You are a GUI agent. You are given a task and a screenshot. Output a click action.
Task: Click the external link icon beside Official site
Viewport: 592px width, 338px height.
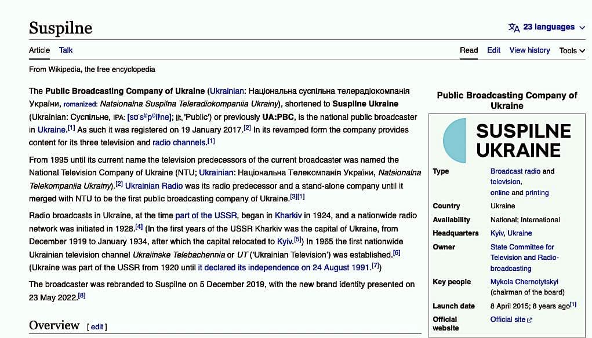click(530, 320)
